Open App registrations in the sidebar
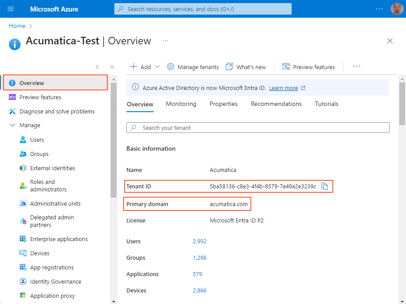 point(52,267)
